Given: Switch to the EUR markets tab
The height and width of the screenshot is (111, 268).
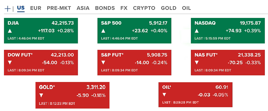Looking at the screenshot, I should click(36, 8).
